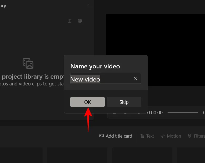The width and height of the screenshot is (205, 163).
Task: Open the Text tool
Action: click(x=147, y=136)
